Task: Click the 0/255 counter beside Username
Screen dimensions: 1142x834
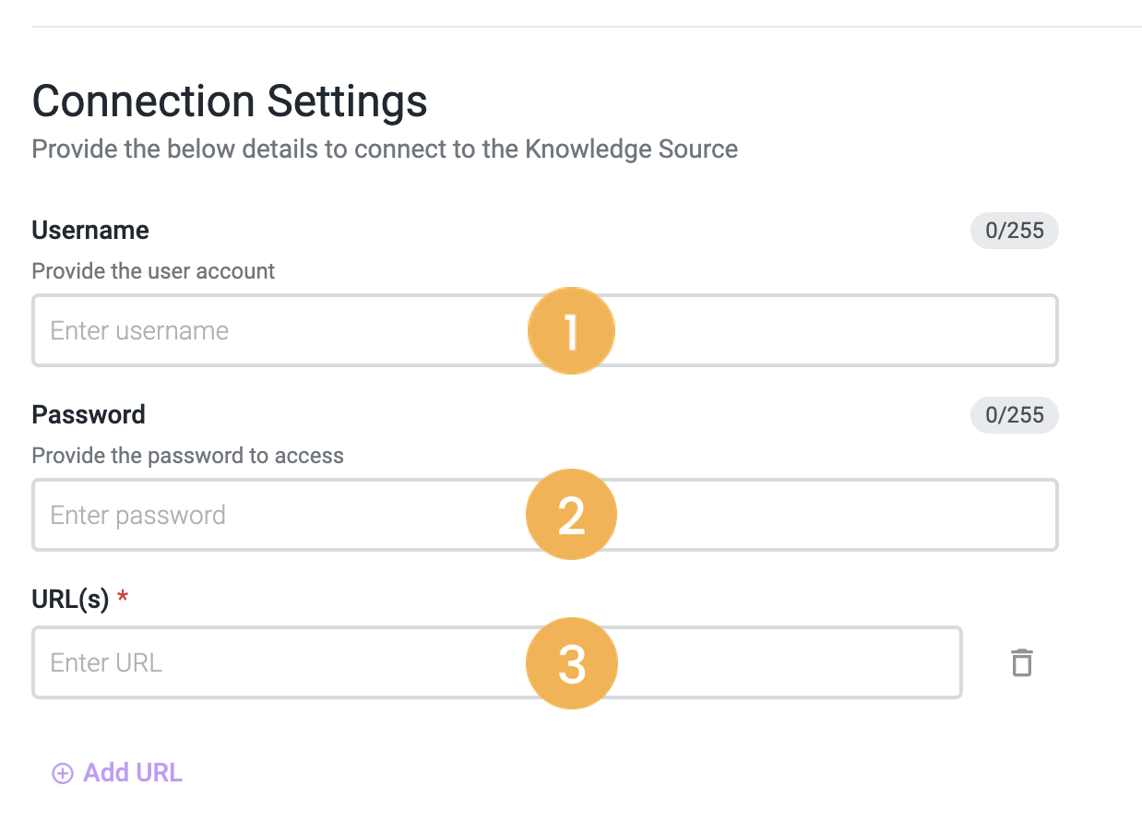Action: coord(1014,230)
